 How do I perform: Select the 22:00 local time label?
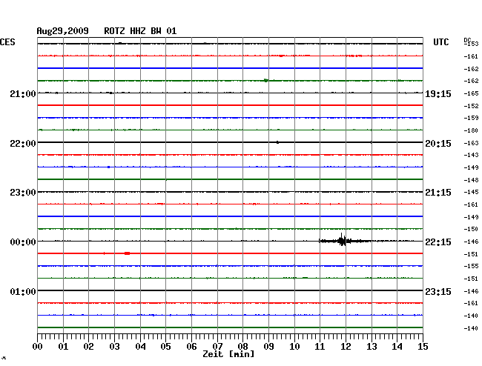[23, 144]
